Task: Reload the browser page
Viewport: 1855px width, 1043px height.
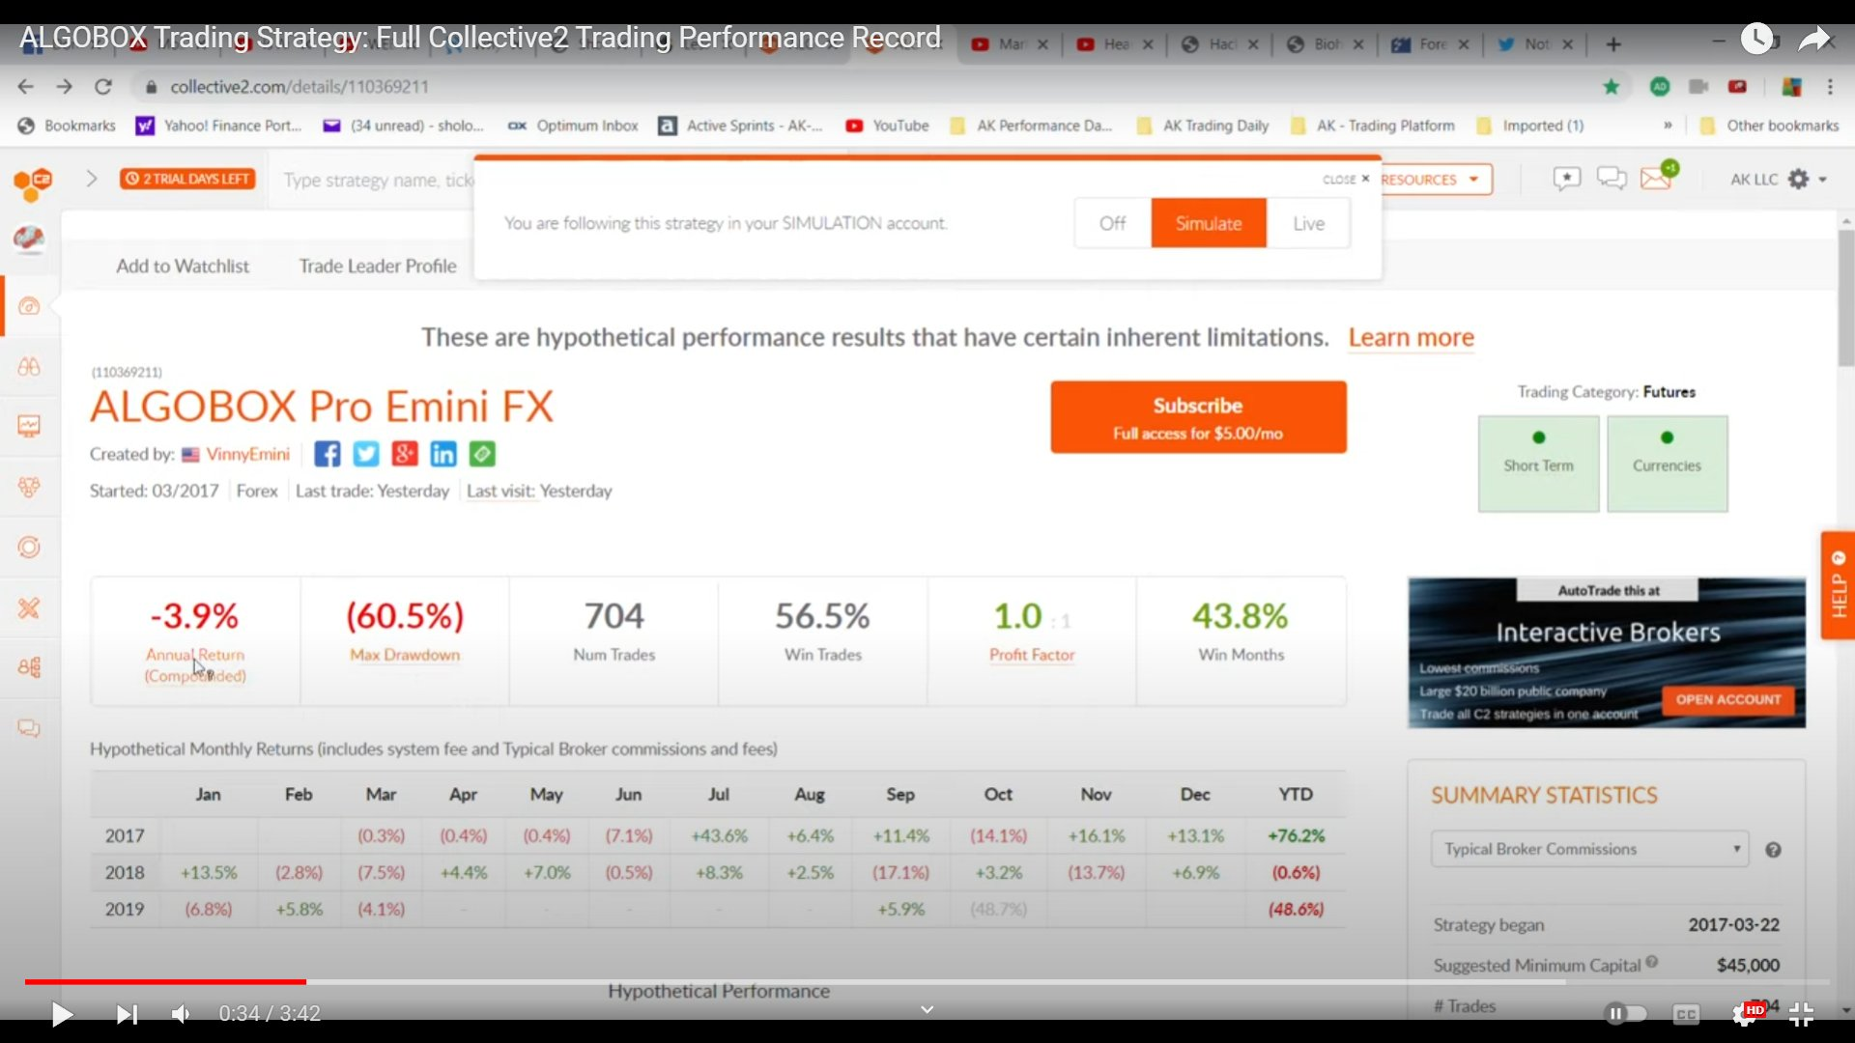Action: click(103, 87)
